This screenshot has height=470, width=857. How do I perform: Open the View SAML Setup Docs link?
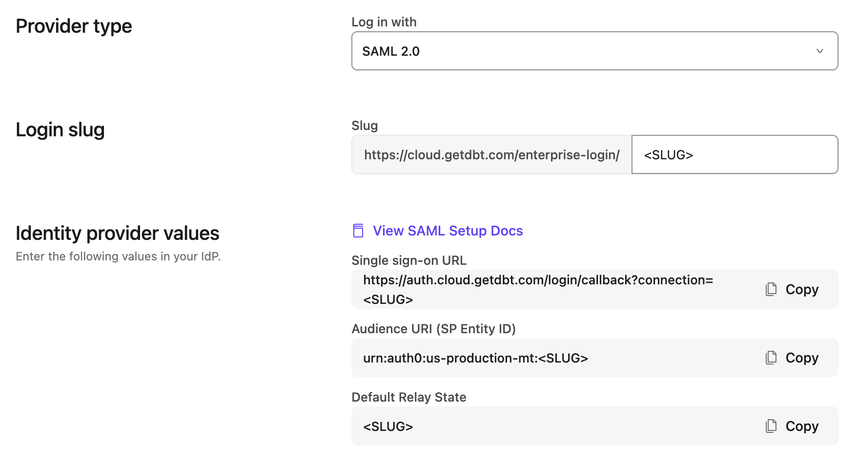(x=448, y=231)
